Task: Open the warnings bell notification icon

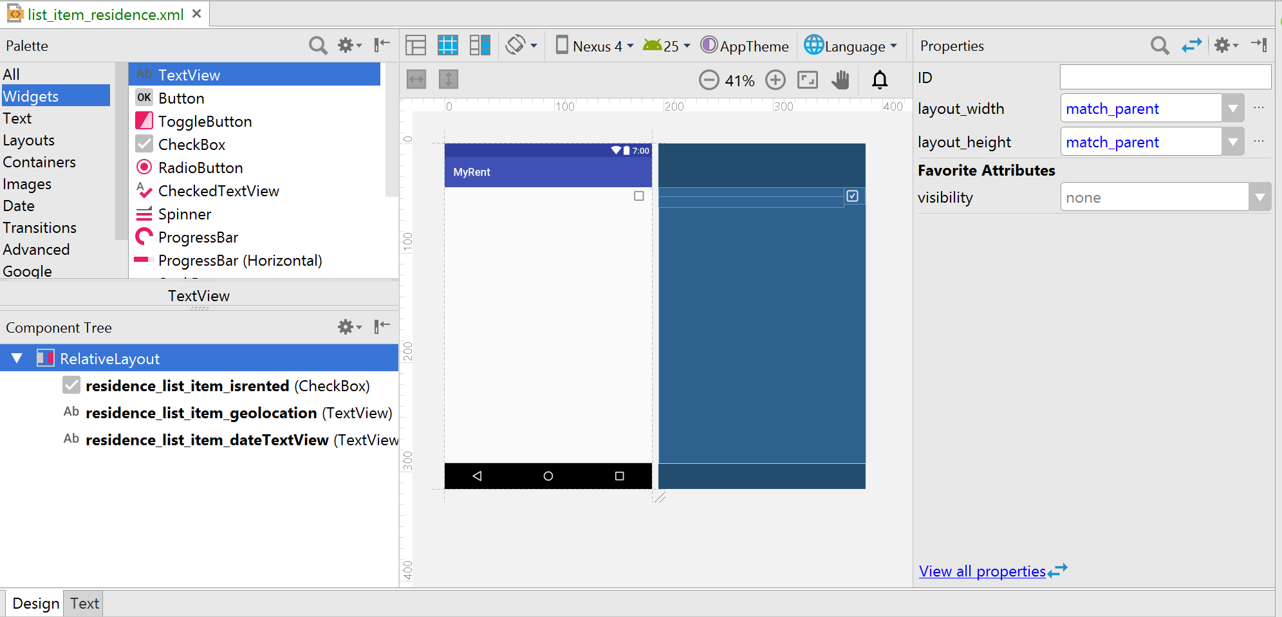Action: [880, 80]
